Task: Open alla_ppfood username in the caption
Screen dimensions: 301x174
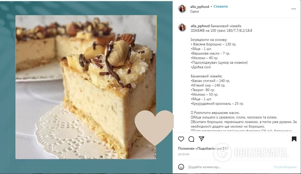Action: coord(200,26)
